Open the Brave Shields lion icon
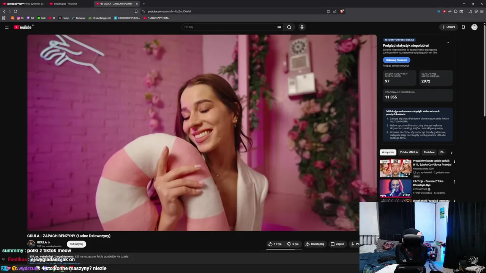This screenshot has width=486, height=273. pyautogui.click(x=342, y=11)
